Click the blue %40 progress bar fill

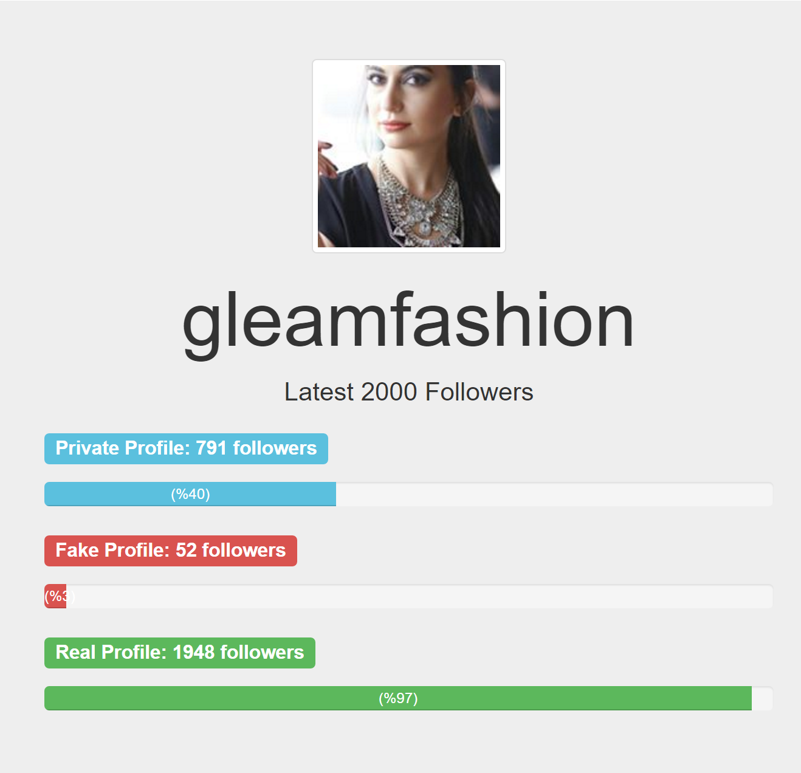tap(190, 494)
